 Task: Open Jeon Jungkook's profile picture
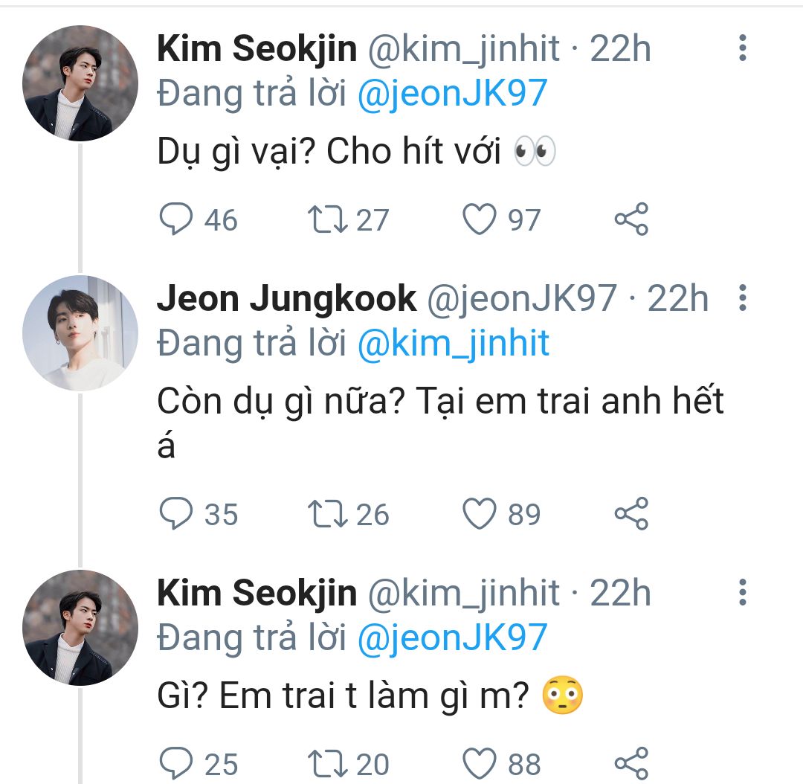[80, 333]
